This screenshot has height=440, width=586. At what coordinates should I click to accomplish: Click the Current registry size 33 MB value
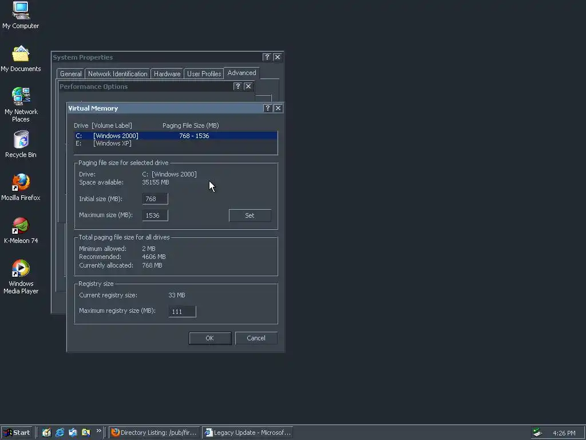tap(177, 295)
